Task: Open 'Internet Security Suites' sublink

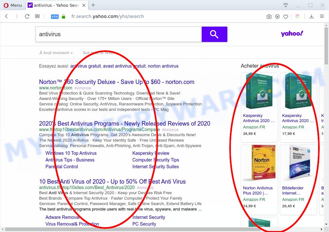Action: point(156,167)
